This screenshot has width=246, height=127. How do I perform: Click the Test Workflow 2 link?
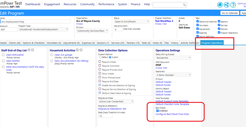(x=164, y=21)
